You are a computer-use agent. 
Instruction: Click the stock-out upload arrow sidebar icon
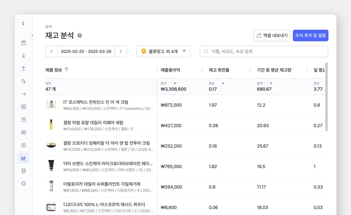click(23, 68)
